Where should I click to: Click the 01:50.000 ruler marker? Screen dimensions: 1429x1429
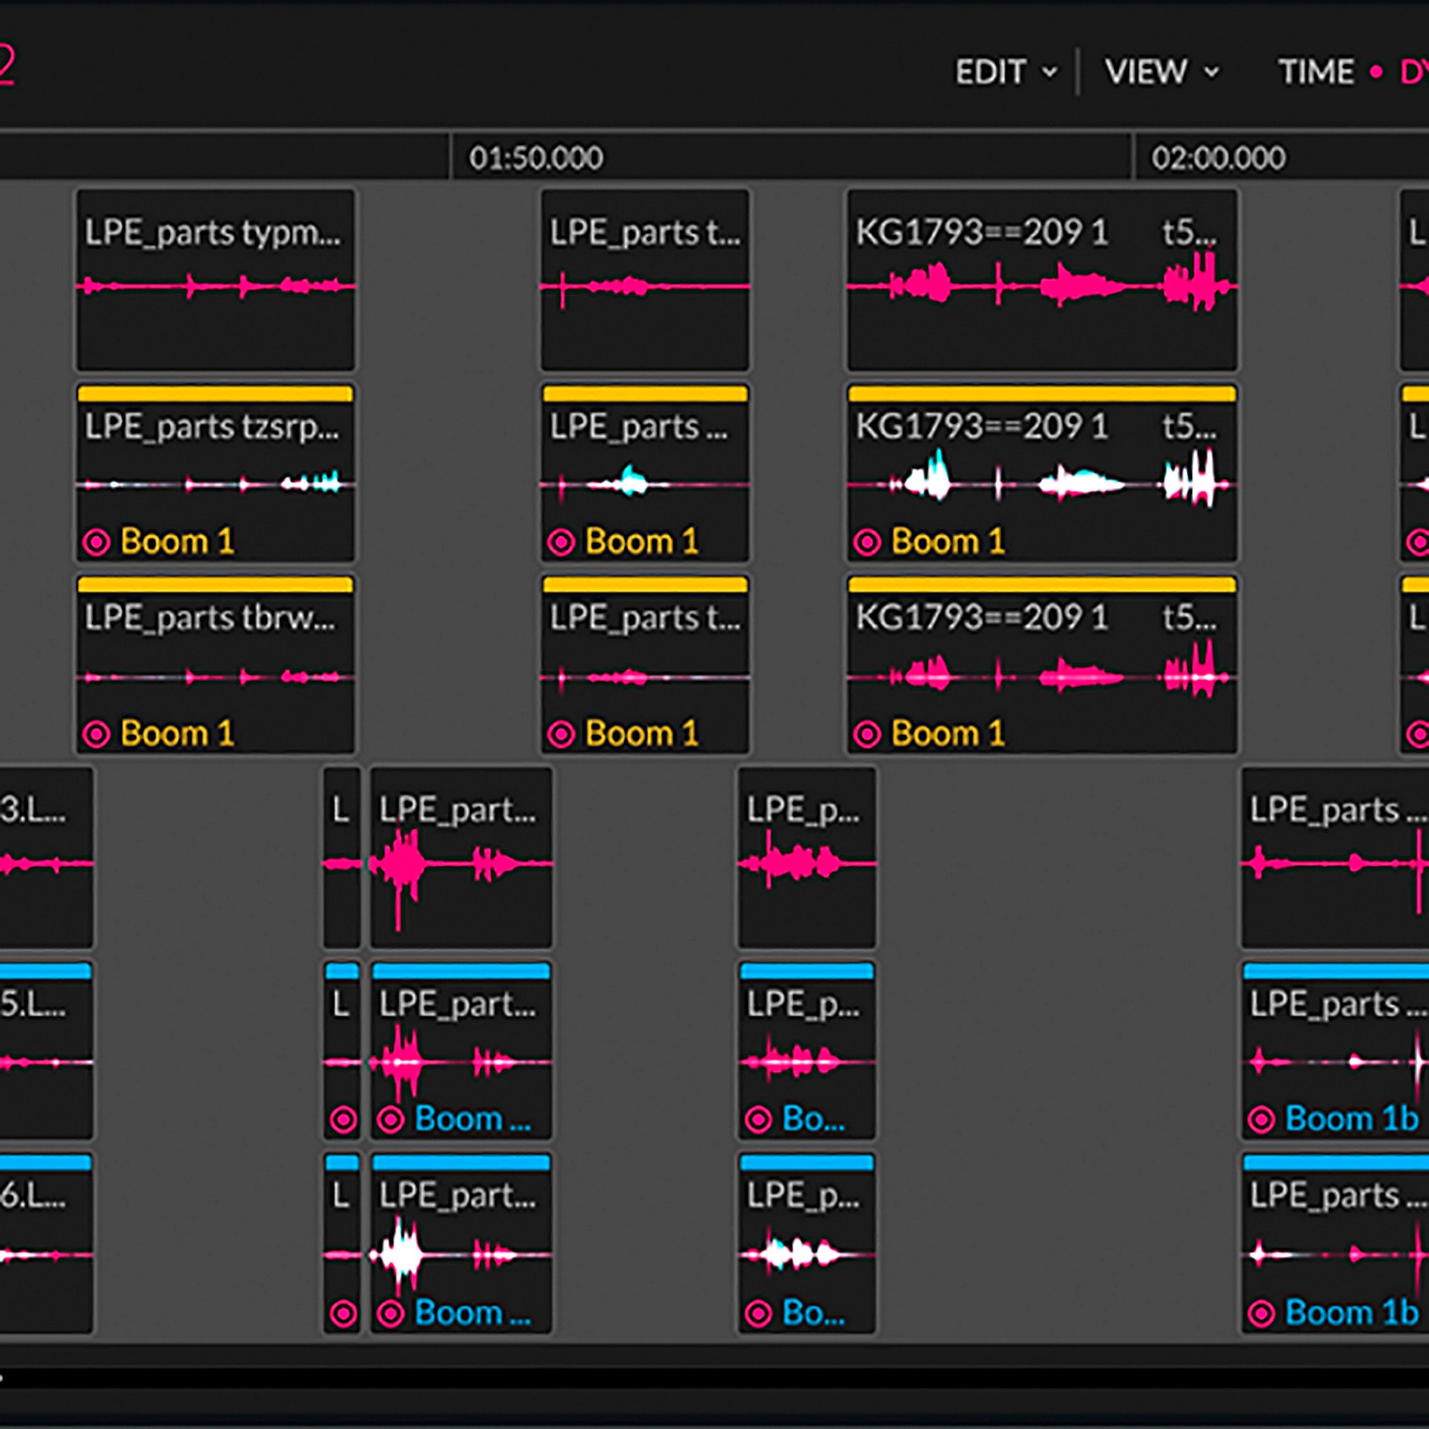tap(535, 157)
